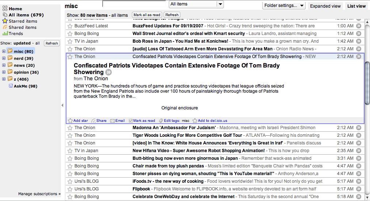Click the search input field at top
370x201 pixels.
click(134, 4)
